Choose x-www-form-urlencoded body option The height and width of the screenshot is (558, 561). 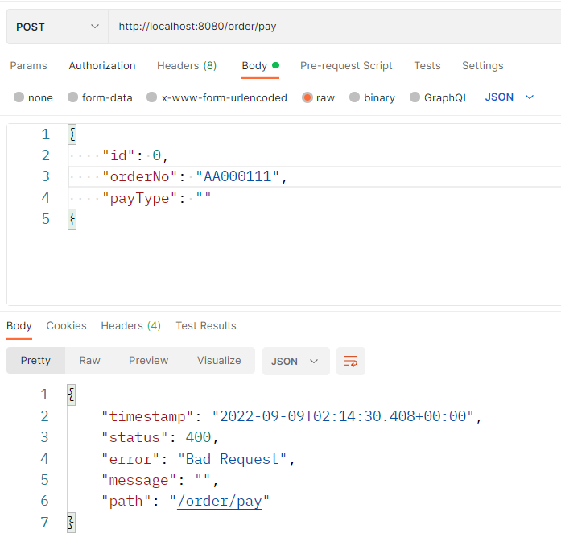coord(151,97)
